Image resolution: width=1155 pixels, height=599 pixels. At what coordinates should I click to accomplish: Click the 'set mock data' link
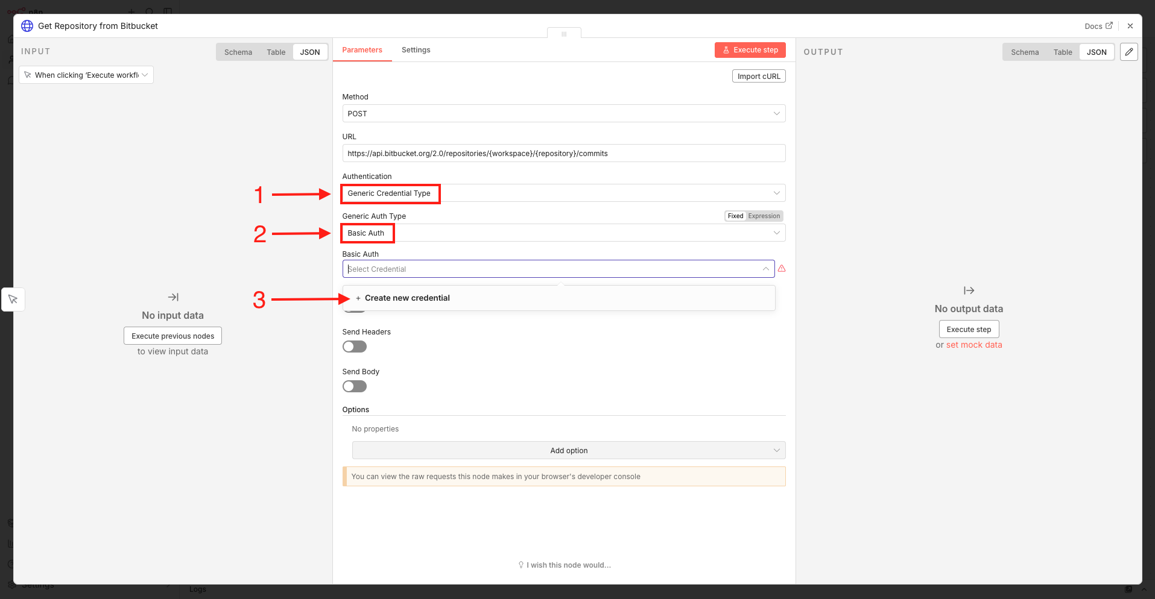[x=974, y=345]
